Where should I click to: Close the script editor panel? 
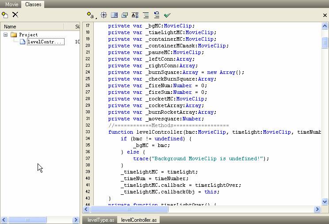(x=325, y=15)
